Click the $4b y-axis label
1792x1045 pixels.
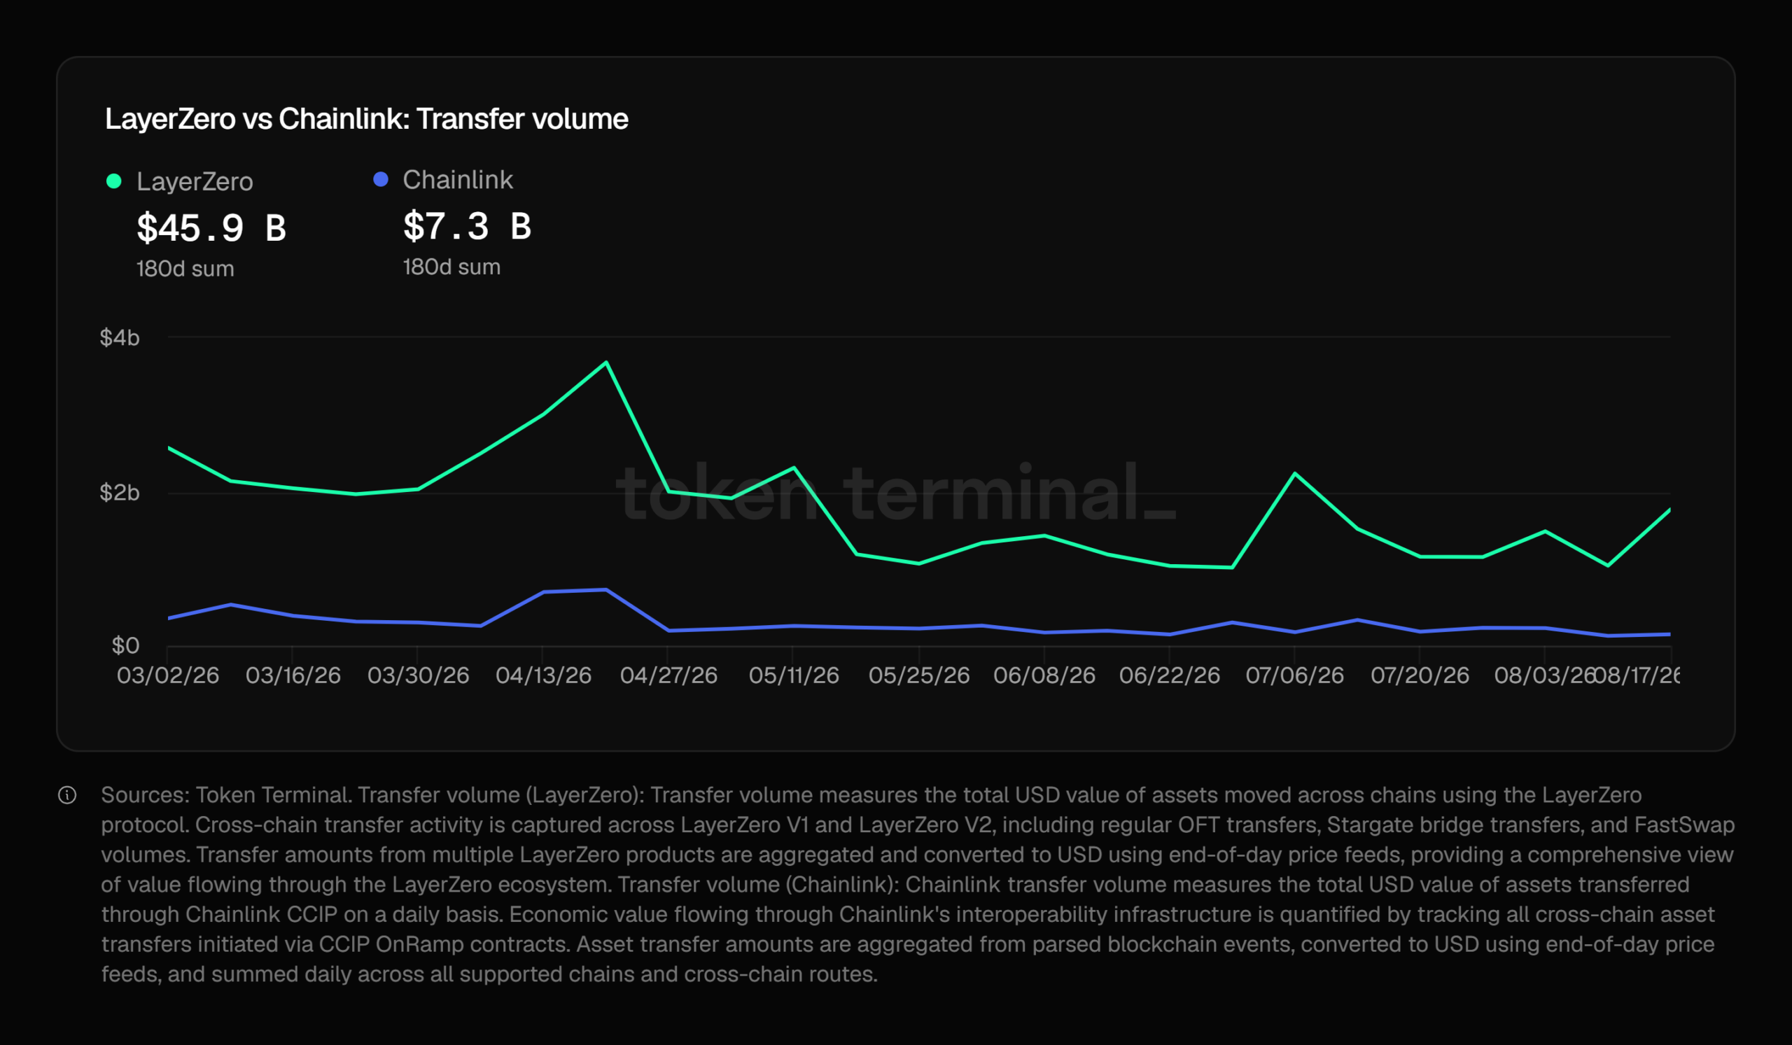coord(120,337)
